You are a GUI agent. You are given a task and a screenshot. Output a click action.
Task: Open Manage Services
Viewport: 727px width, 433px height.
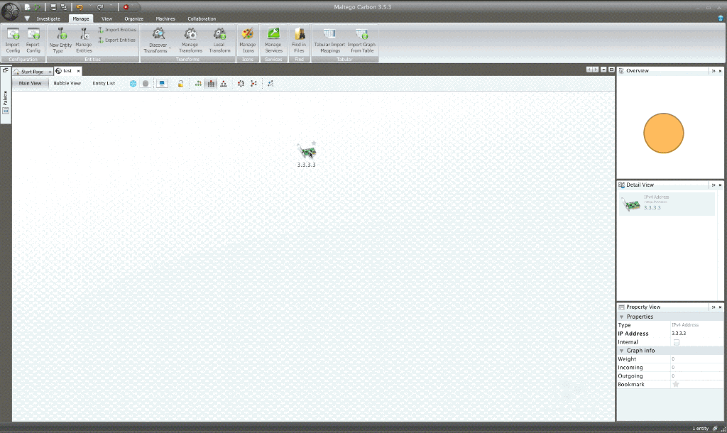[273, 41]
